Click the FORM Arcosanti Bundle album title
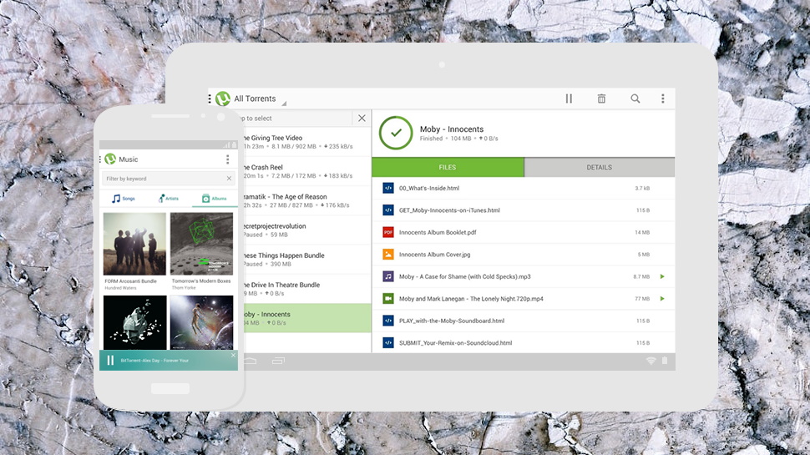This screenshot has width=810, height=455. [131, 281]
